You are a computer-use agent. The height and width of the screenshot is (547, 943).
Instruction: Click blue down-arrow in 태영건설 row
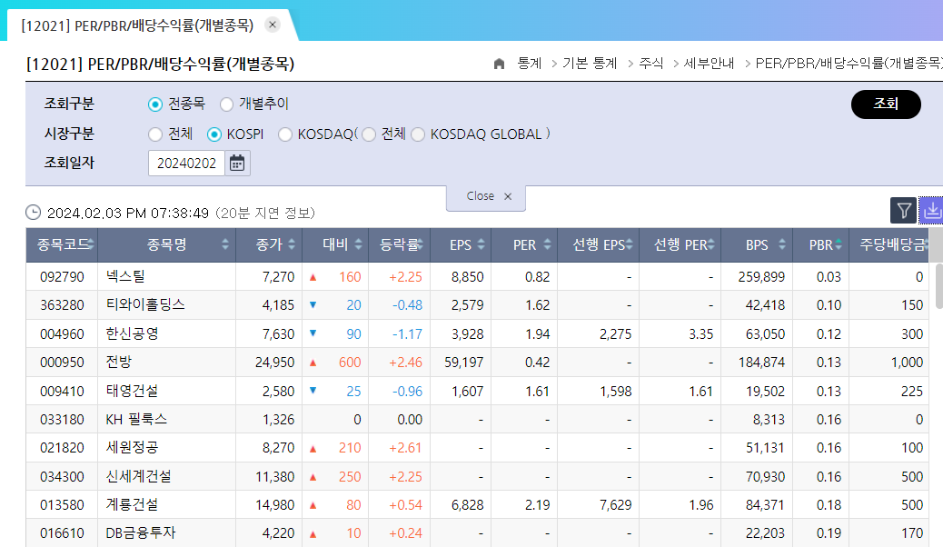pyautogui.click(x=313, y=391)
